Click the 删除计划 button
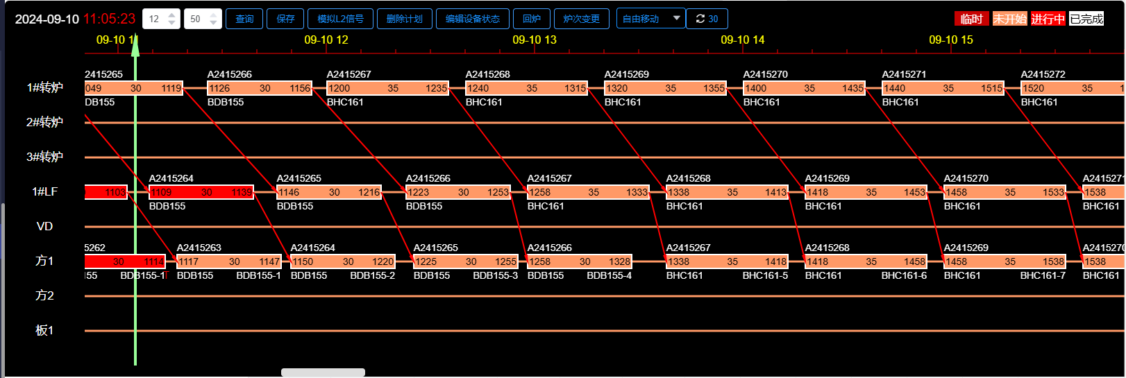Screen dimensions: 1126x378 404,19
